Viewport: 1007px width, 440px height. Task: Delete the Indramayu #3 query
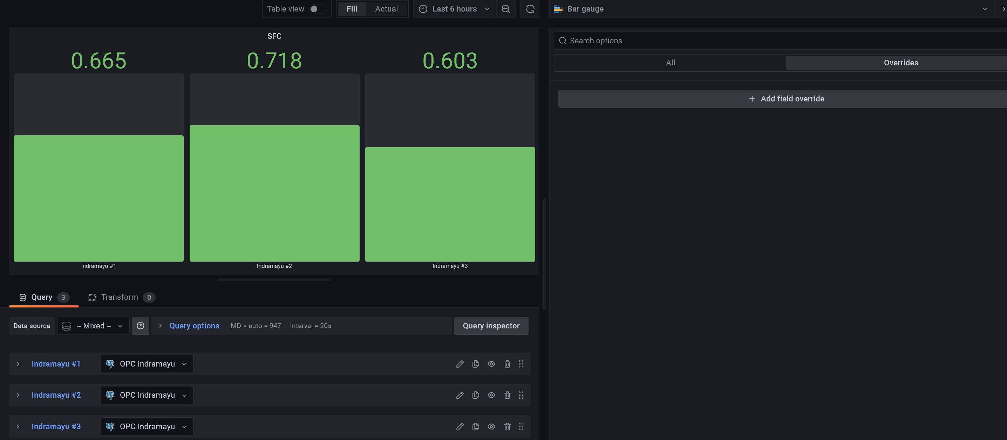[x=507, y=427]
